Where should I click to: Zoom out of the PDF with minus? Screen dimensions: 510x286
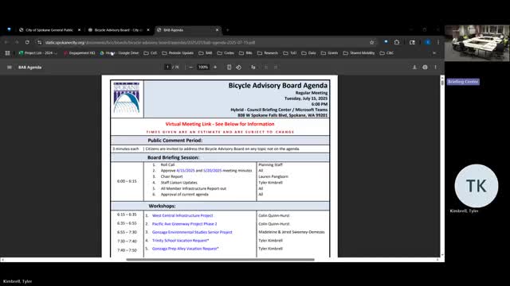[191, 67]
